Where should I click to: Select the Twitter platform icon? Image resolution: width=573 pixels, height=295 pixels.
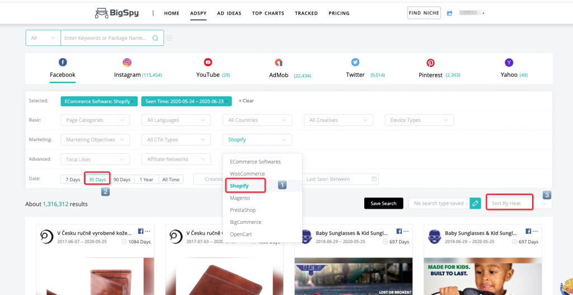(x=355, y=62)
